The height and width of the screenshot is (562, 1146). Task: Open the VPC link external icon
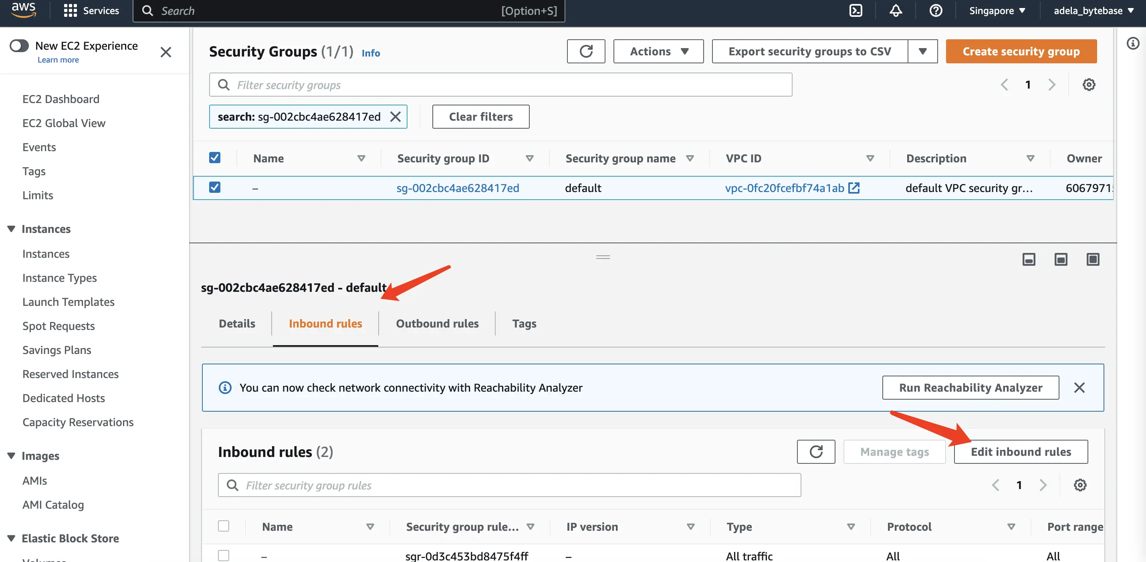pyautogui.click(x=854, y=188)
